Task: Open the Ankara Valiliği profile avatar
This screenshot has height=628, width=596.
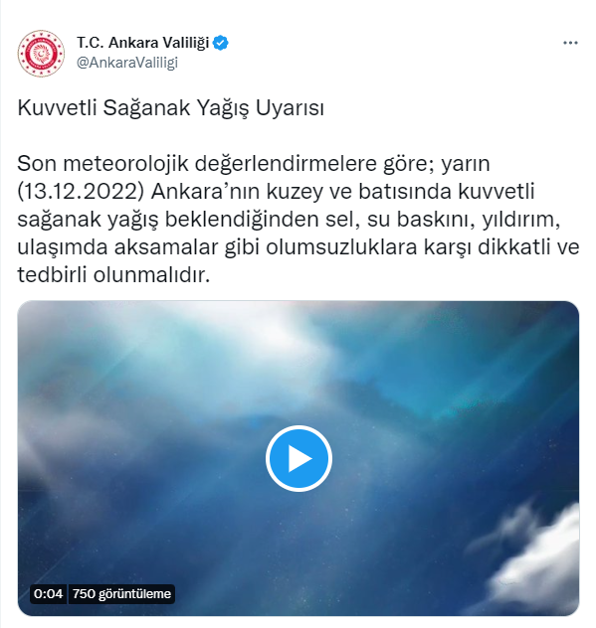Action: 41,54
